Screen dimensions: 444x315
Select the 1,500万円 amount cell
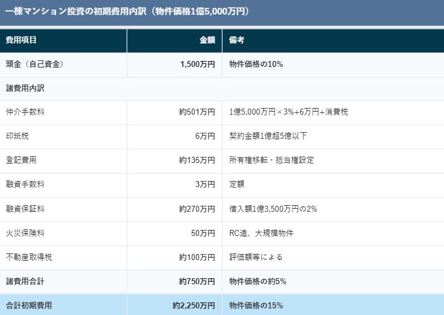click(197, 65)
